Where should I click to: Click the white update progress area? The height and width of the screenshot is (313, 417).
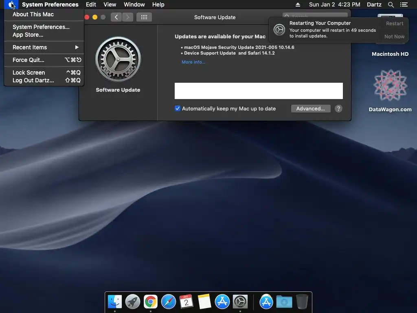(259, 91)
